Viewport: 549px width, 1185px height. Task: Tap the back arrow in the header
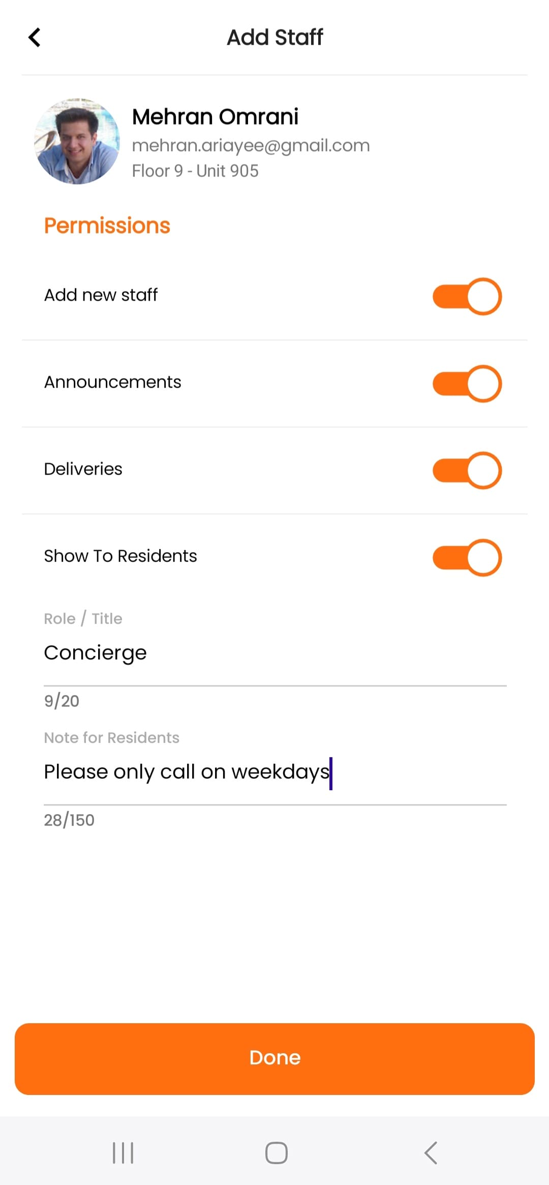pyautogui.click(x=35, y=37)
